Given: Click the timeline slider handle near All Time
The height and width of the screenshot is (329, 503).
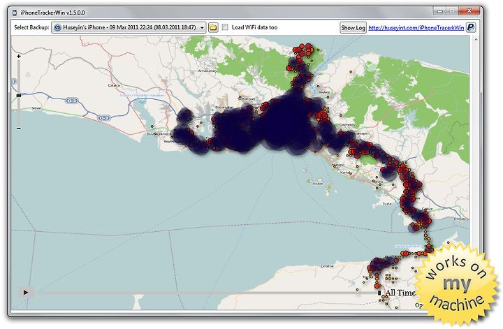Looking at the screenshot, I should [379, 293].
